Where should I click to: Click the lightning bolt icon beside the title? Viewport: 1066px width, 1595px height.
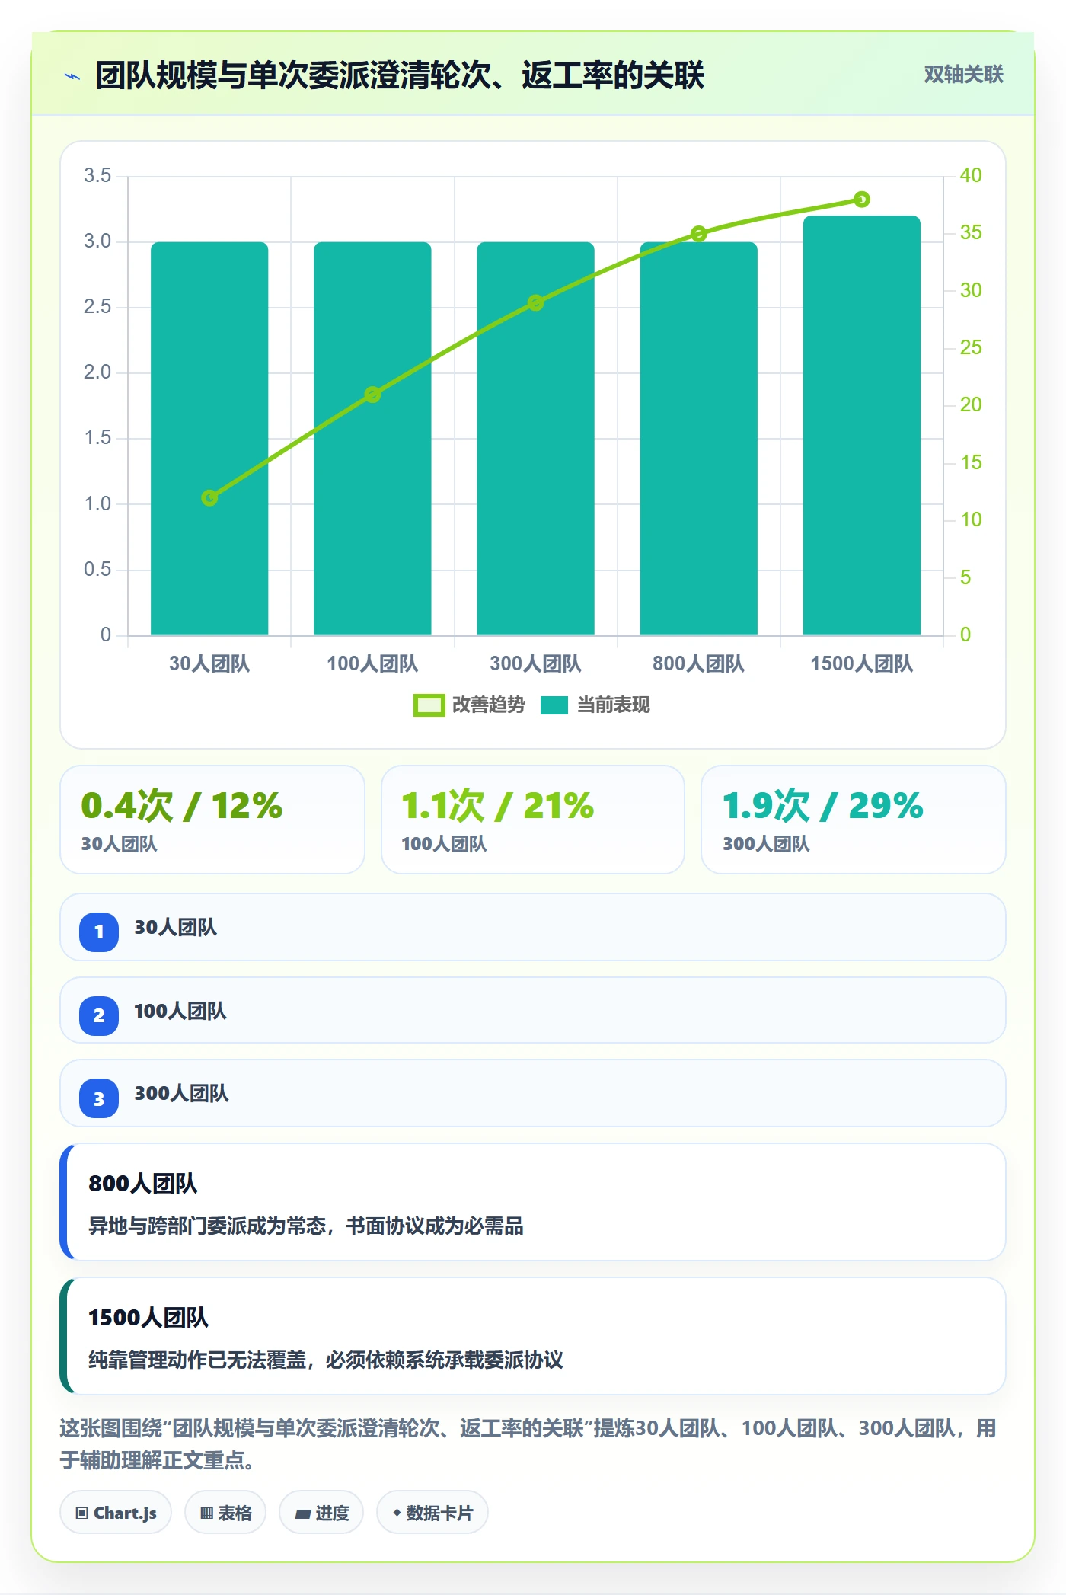[x=73, y=76]
